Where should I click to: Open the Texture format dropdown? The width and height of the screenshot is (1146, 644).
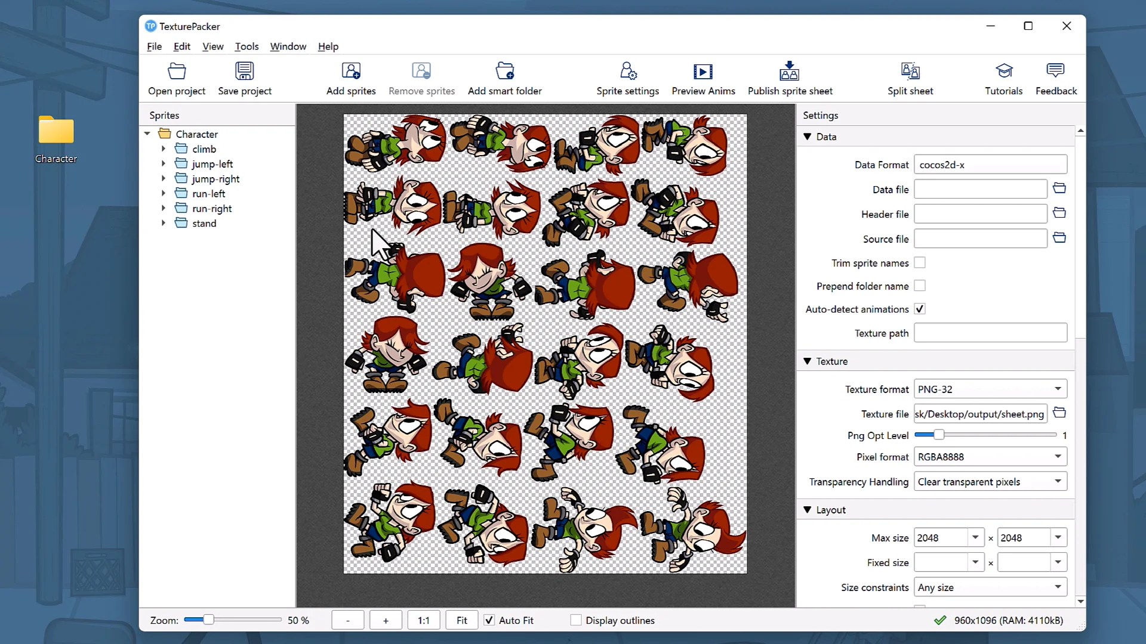(x=990, y=389)
